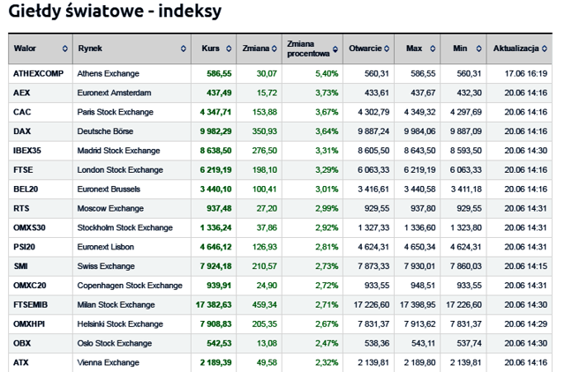Click the sort icon in Max column
The height and width of the screenshot is (372, 565).
[433, 48]
